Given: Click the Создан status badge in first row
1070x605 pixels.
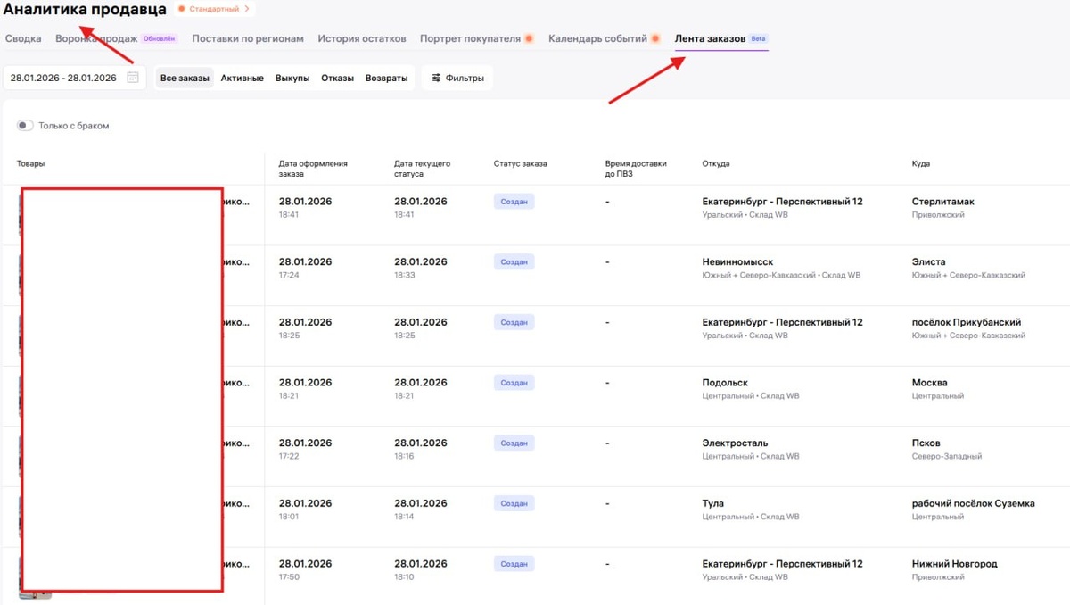Looking at the screenshot, I should pyautogui.click(x=514, y=202).
